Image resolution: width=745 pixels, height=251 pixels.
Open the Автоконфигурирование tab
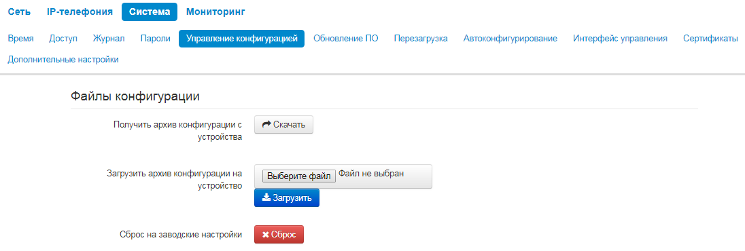click(510, 39)
